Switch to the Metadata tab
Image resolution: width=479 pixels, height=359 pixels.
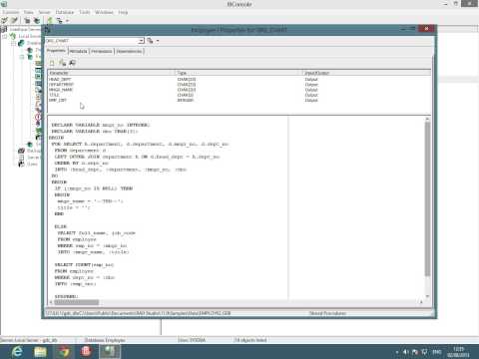click(78, 51)
